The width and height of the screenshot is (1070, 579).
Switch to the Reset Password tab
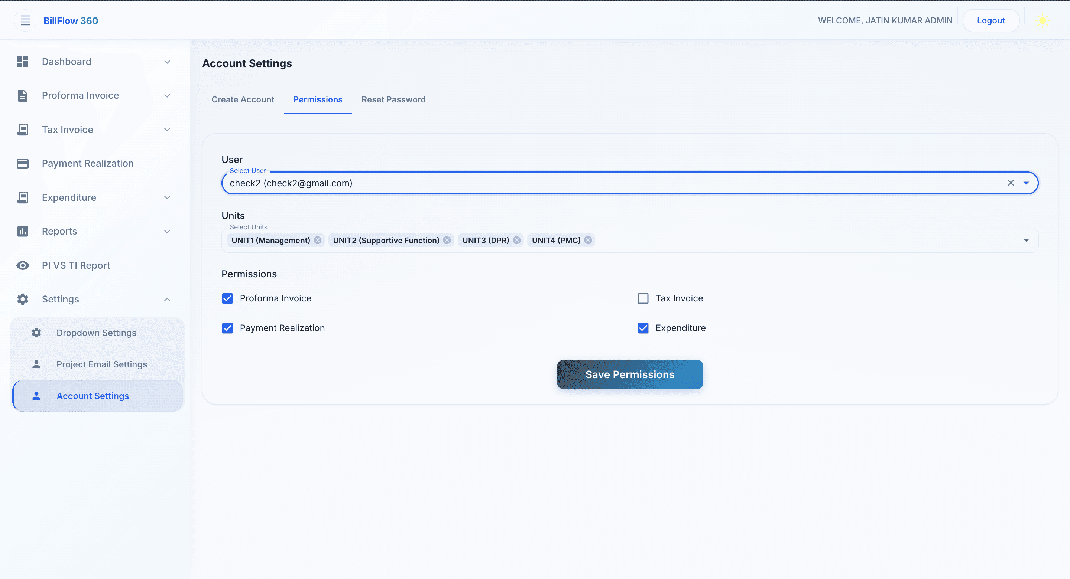(393, 99)
